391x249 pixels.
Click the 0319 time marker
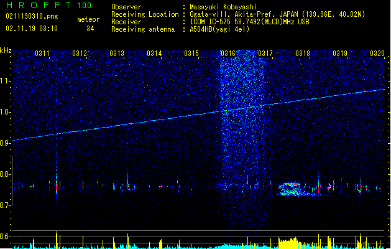point(340,54)
